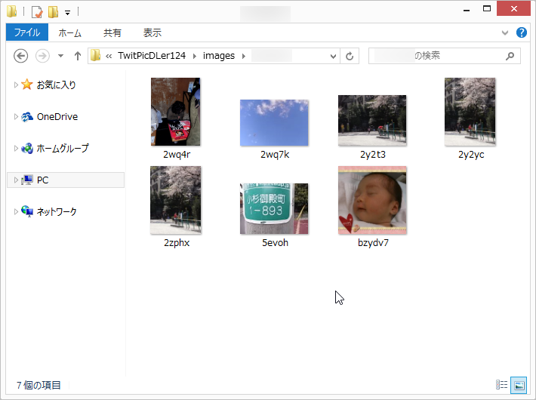536x400 pixels.
Task: Click the file name label 5evoh
Action: click(275, 243)
